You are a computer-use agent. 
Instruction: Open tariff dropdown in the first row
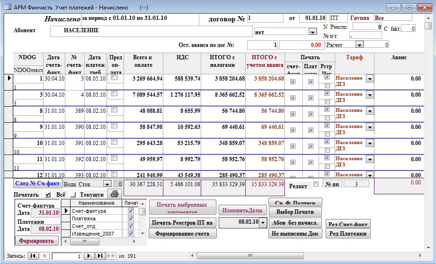pyautogui.click(x=369, y=79)
